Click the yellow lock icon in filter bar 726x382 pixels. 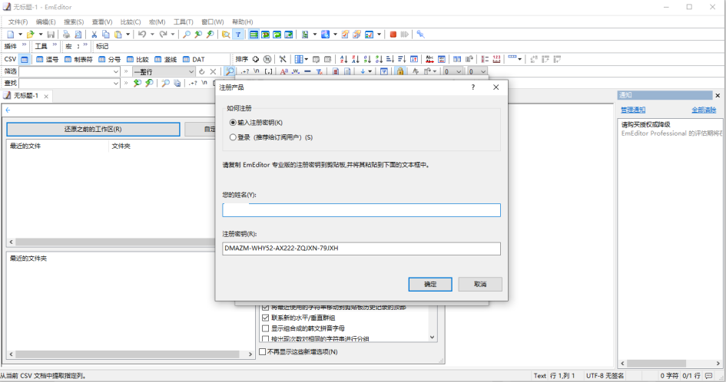(400, 71)
